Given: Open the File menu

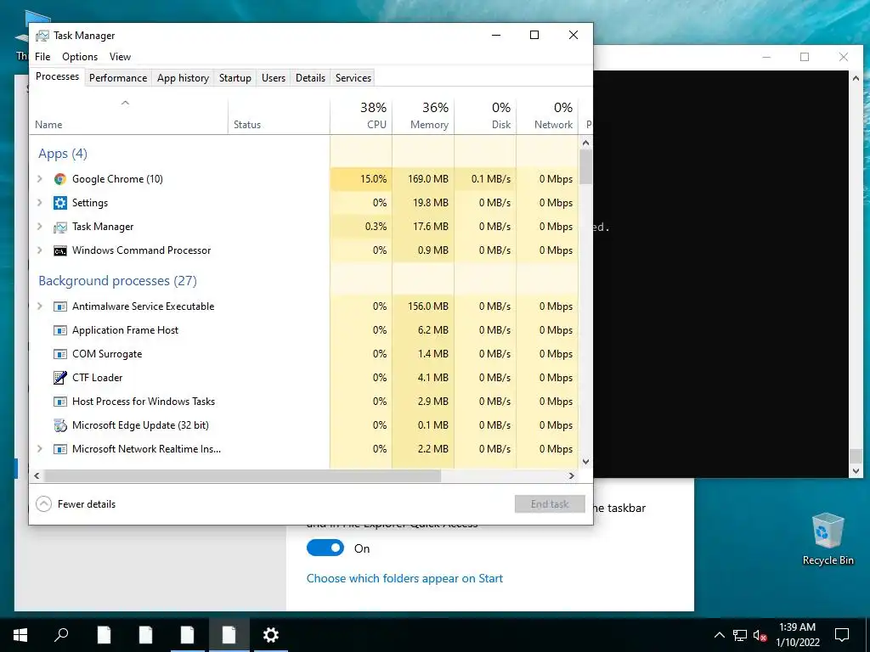Looking at the screenshot, I should pos(42,57).
